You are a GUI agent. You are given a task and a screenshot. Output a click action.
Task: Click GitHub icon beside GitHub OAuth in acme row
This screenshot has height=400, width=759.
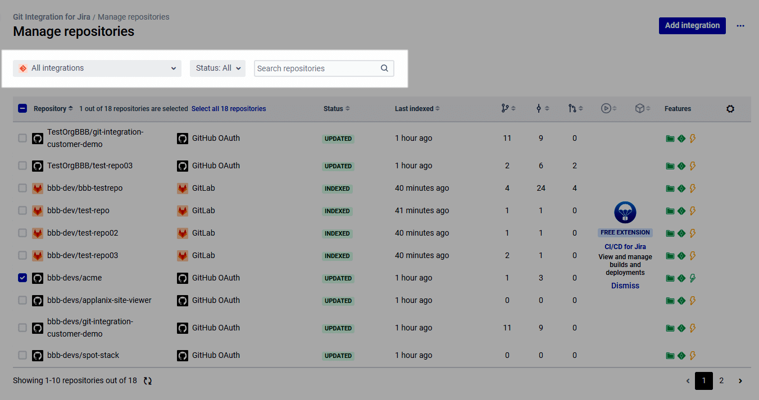click(x=183, y=278)
